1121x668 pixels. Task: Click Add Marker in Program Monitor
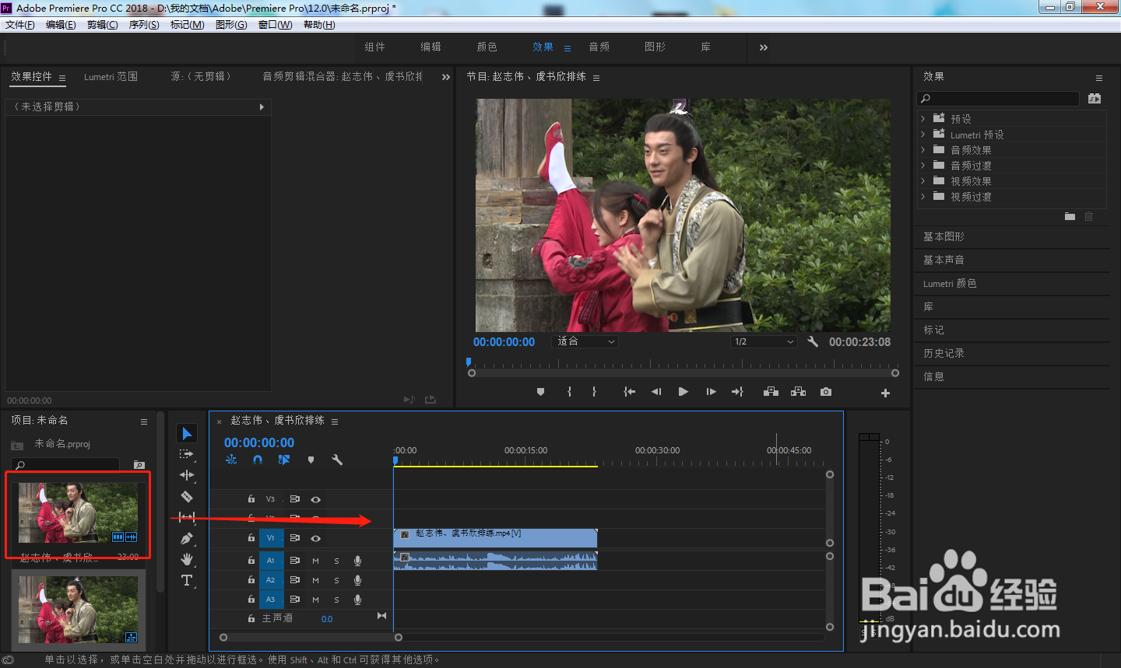(540, 392)
